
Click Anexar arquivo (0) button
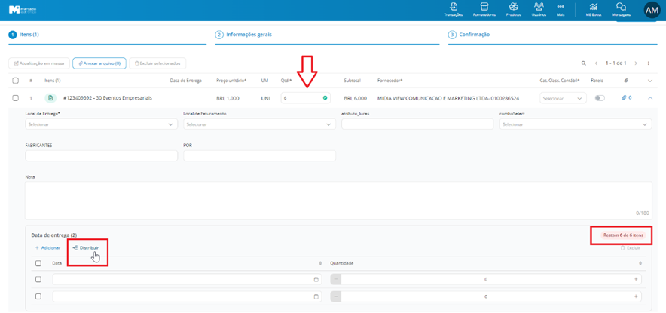[x=99, y=63]
